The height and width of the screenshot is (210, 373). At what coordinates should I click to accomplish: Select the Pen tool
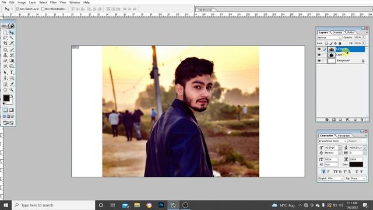click(5, 78)
